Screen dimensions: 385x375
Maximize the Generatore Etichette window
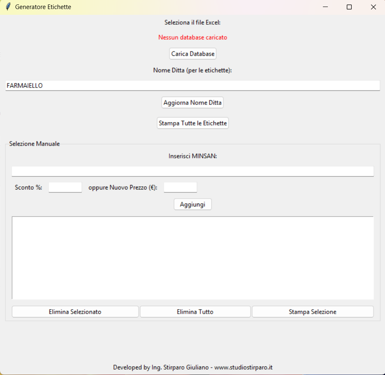[x=349, y=7]
